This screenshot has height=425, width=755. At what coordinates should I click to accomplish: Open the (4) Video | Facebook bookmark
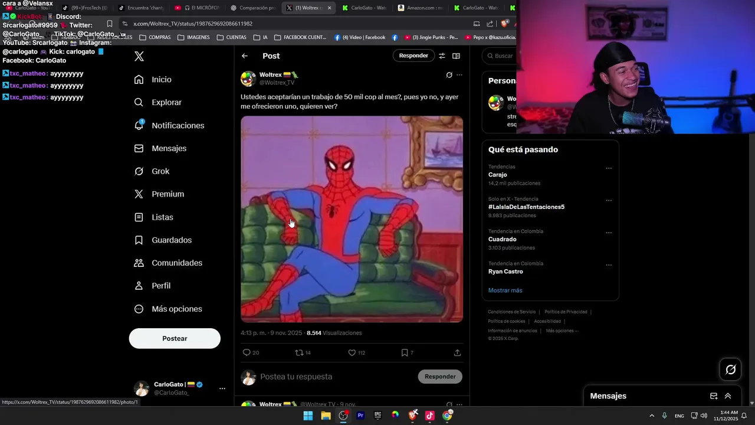(x=360, y=37)
